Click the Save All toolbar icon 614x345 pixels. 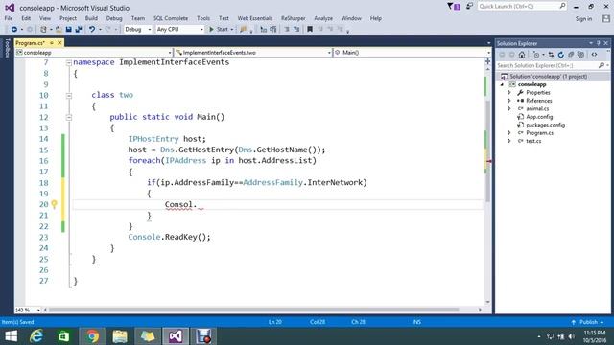pyautogui.click(x=79, y=30)
